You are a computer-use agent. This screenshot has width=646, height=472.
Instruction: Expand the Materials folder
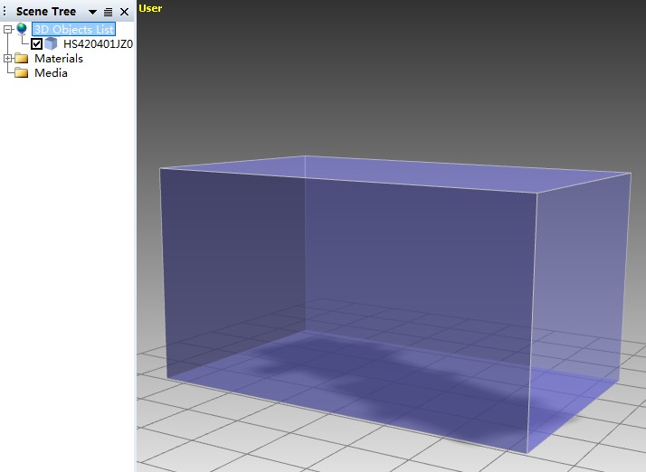7,59
